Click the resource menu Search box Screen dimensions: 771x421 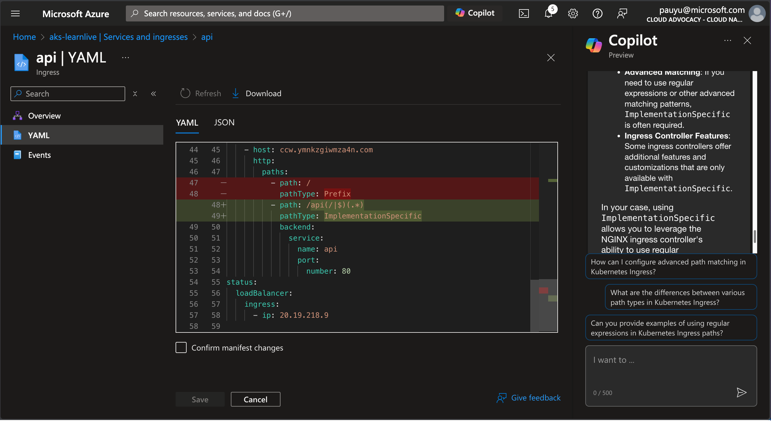point(68,94)
